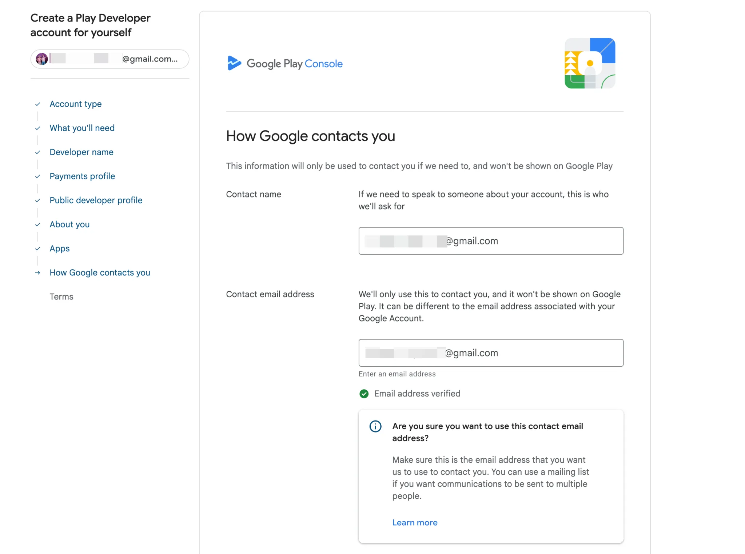745x554 pixels.
Task: Click the checkmark next to Account type
Action: tap(38, 104)
